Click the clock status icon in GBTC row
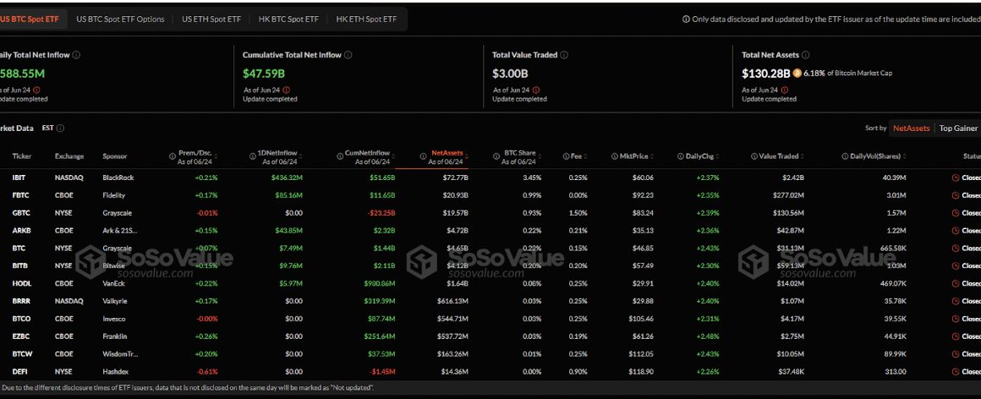 pyautogui.click(x=956, y=213)
